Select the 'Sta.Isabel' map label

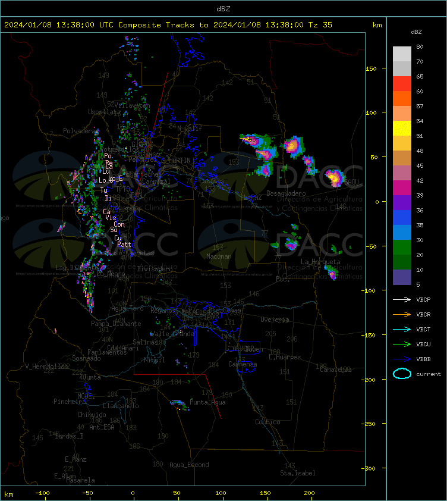298,473
